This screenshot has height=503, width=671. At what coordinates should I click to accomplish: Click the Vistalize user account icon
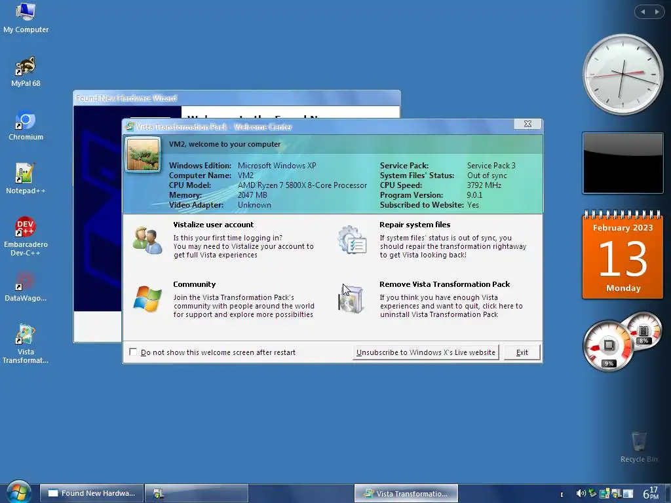(147, 241)
